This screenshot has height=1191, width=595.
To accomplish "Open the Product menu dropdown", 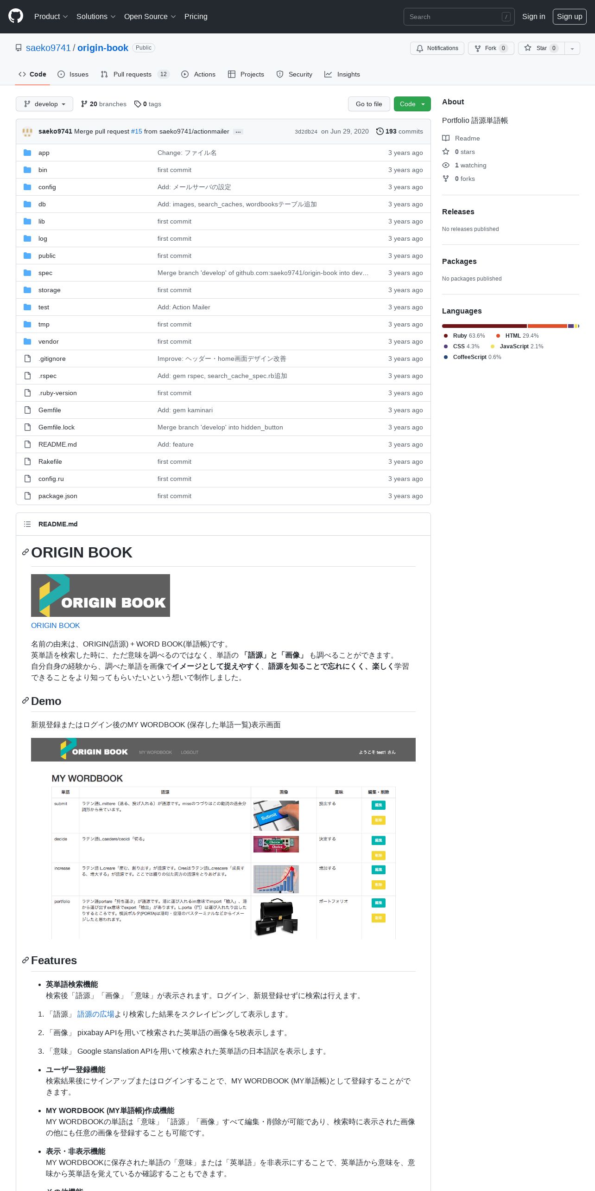I will pos(51,16).
